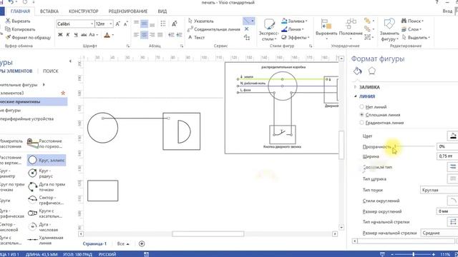The height and width of the screenshot is (257, 458).
Task: Click the Размер округлений 0 мм field
Action: 447,211
